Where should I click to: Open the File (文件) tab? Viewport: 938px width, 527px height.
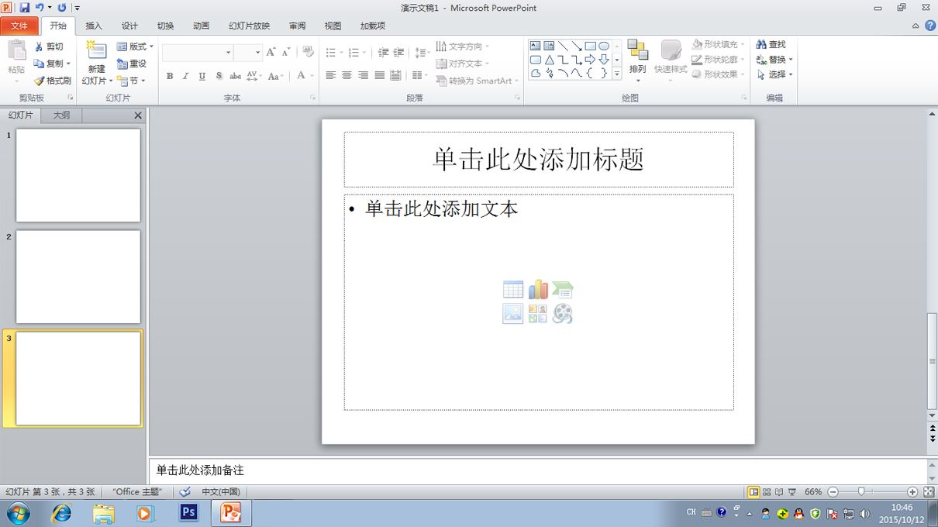(19, 26)
